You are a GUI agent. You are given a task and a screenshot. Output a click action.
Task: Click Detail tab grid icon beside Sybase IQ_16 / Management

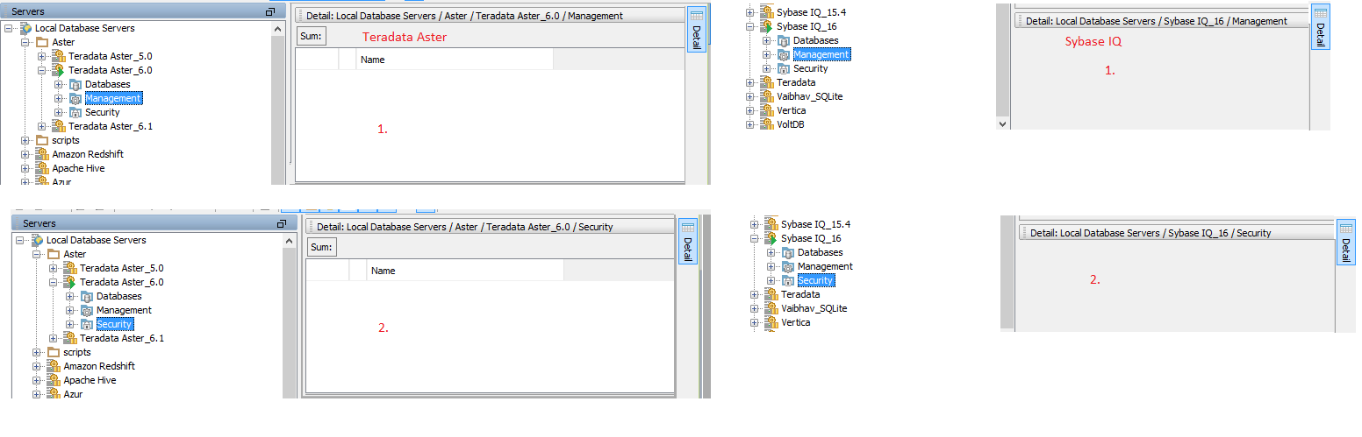click(x=1321, y=14)
